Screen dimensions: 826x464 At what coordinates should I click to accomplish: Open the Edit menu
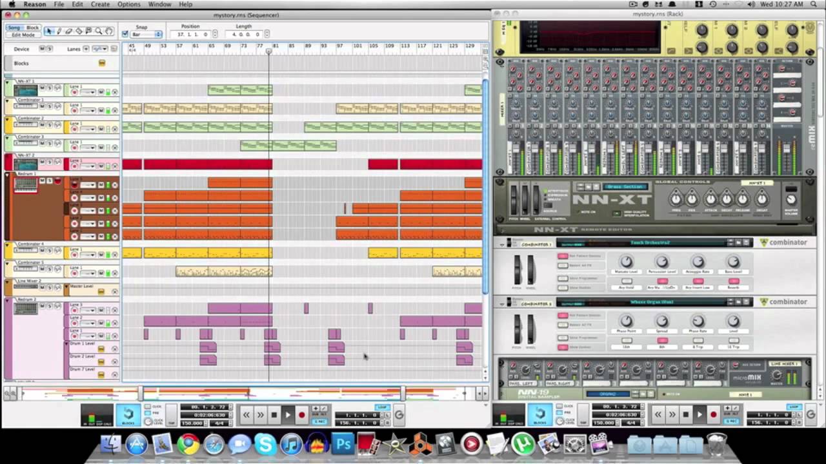click(x=77, y=5)
